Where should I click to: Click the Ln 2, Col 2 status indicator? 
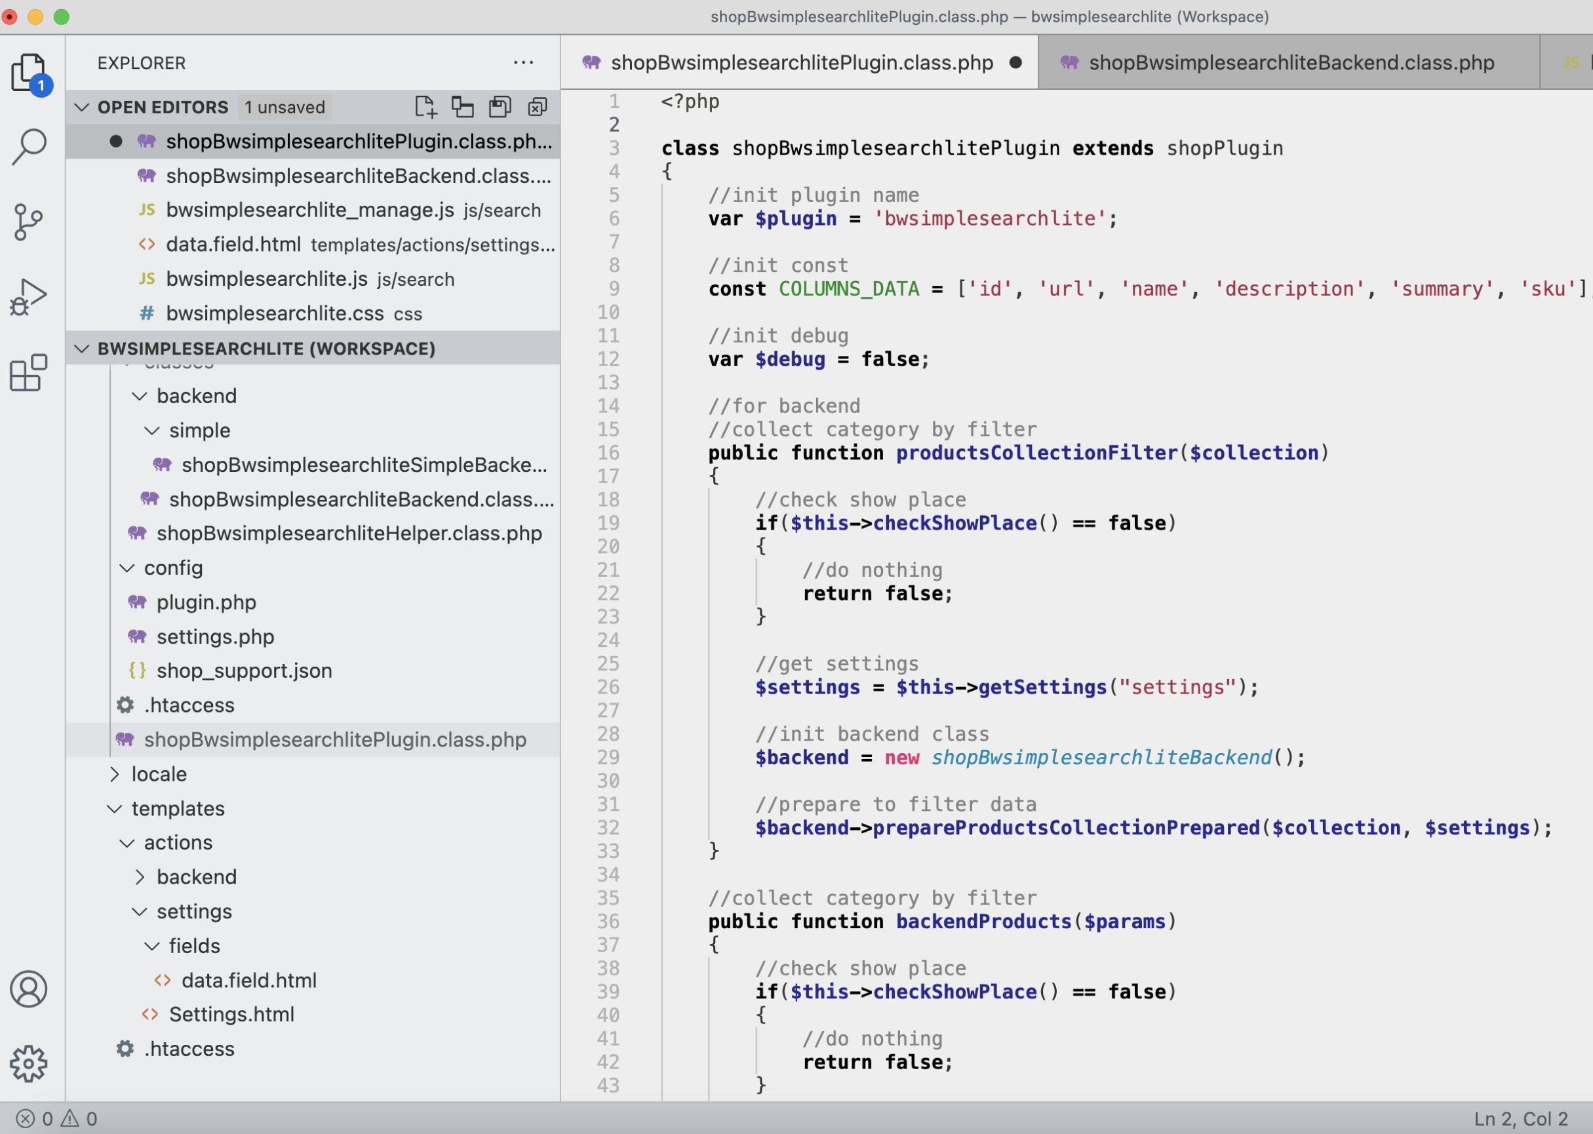pyautogui.click(x=1520, y=1119)
